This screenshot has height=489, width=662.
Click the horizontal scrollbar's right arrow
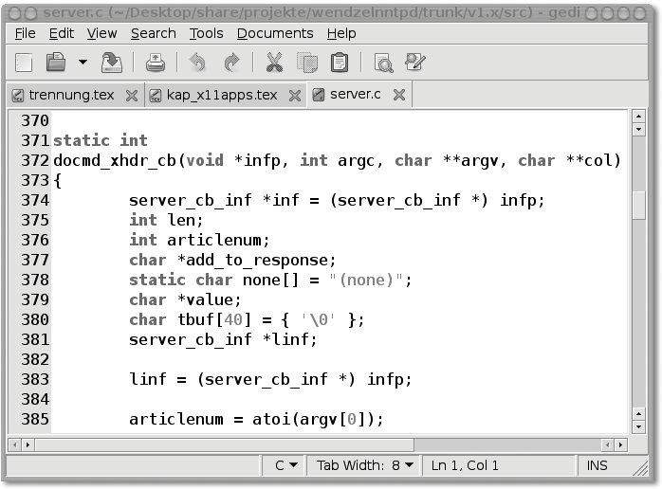[x=619, y=444]
